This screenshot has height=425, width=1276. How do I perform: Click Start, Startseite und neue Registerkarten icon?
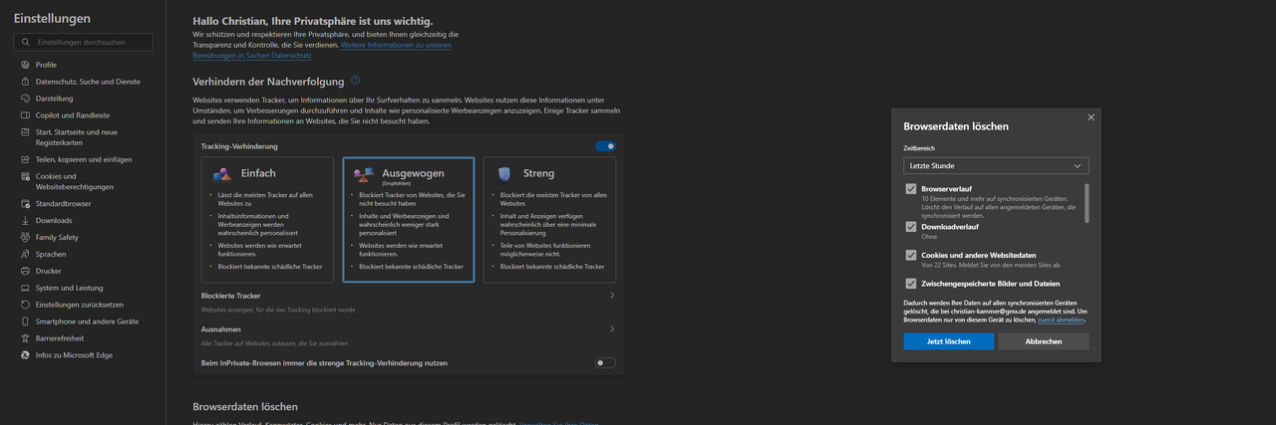[x=26, y=132]
